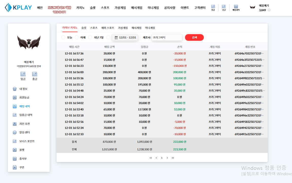Open the 제조사 프라그마틱 selector
Screen dimensions: 292x183
pos(167,37)
